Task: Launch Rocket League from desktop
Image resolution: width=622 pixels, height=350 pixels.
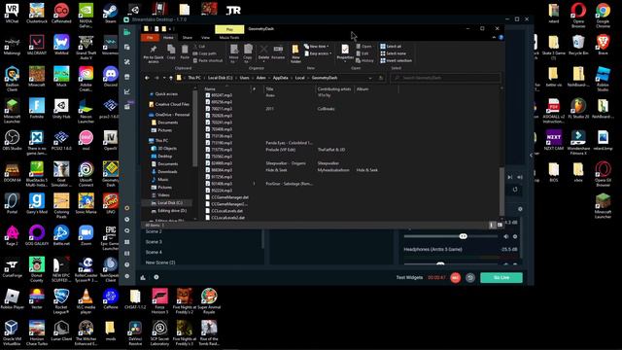Action: 61,301
